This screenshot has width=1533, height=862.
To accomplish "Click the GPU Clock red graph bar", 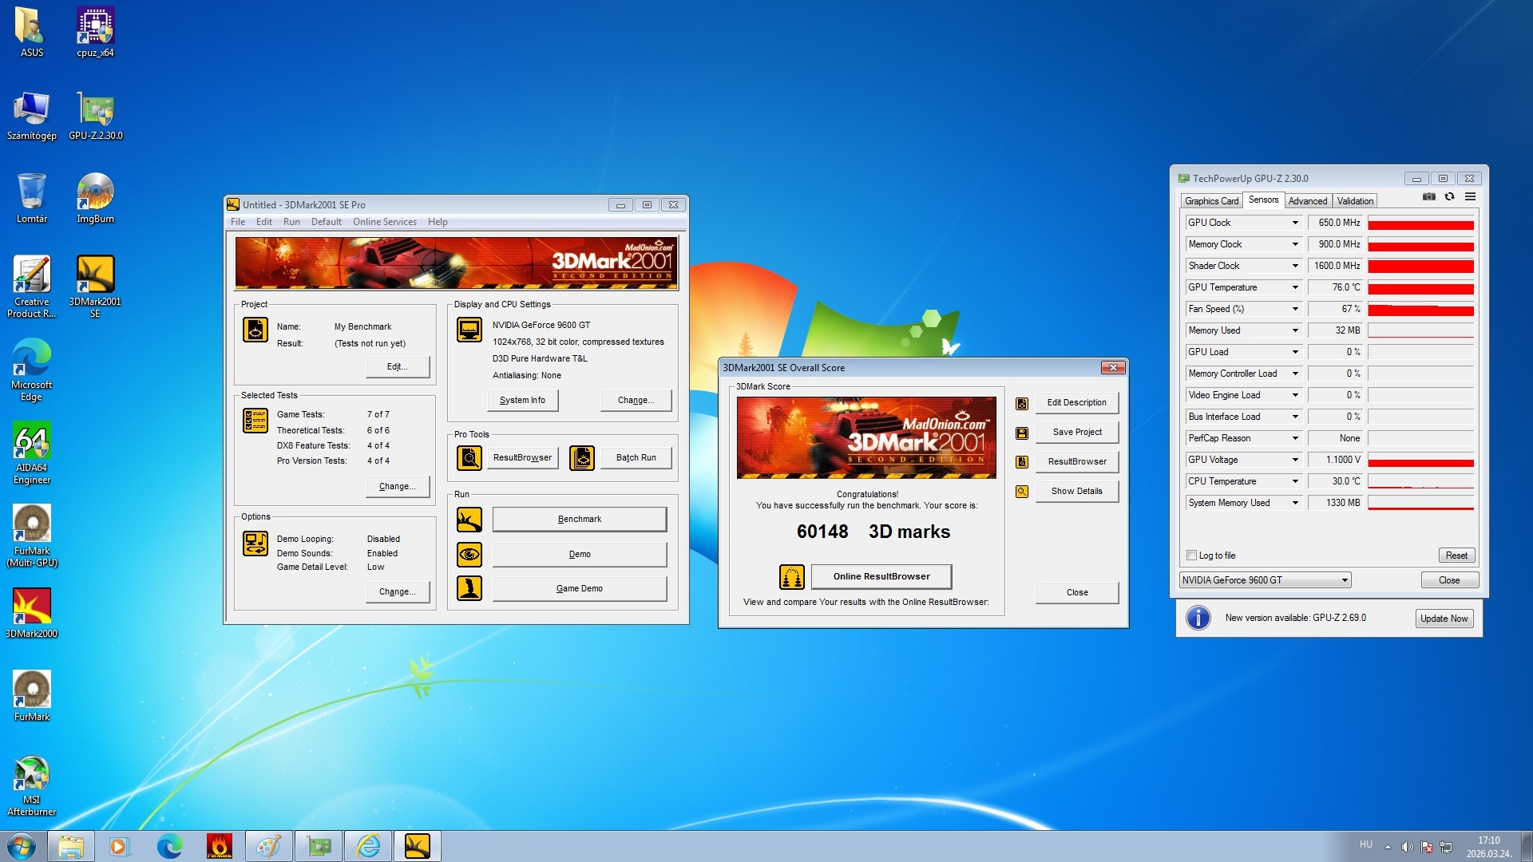I will tap(1420, 224).
